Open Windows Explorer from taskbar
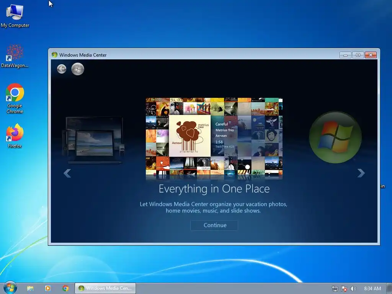The image size is (392, 294). click(30, 288)
